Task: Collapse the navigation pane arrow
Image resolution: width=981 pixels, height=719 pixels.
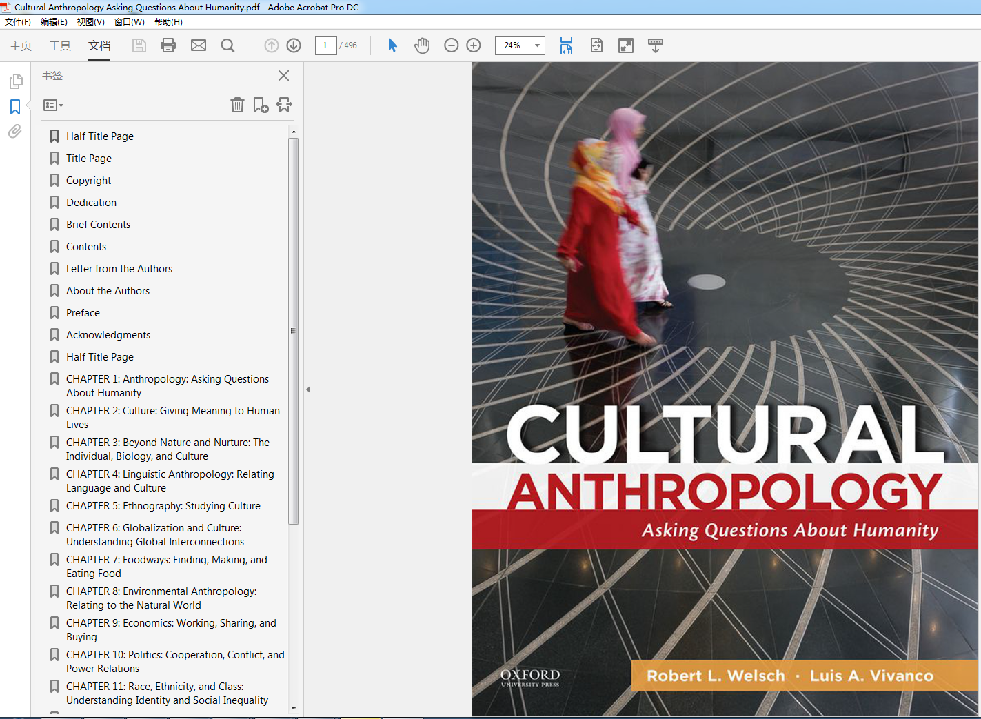Action: point(308,389)
